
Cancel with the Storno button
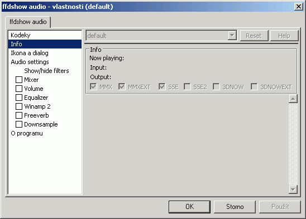(x=235, y=207)
